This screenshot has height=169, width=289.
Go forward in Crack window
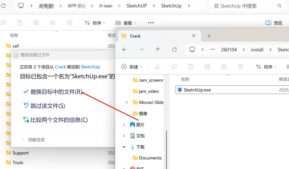pos(141,50)
